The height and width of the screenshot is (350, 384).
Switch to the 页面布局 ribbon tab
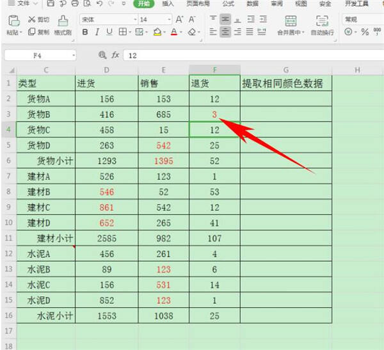pyautogui.click(x=198, y=3)
